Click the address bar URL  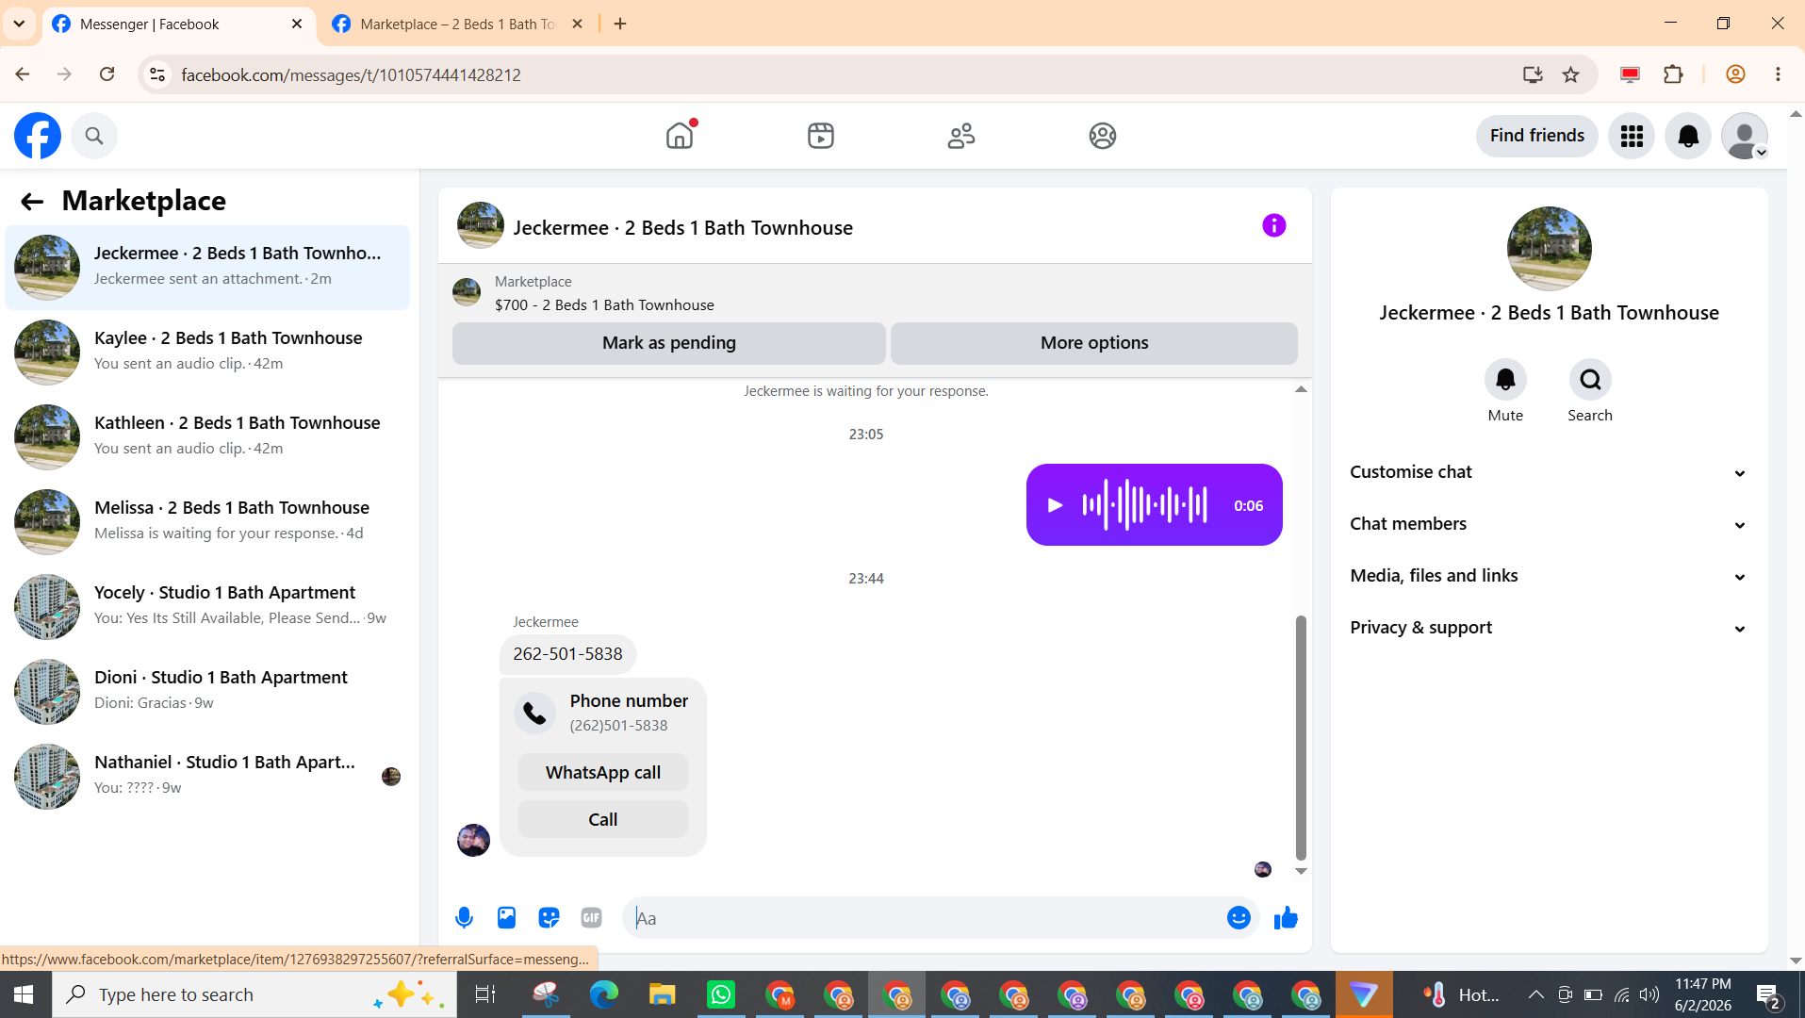click(x=351, y=74)
